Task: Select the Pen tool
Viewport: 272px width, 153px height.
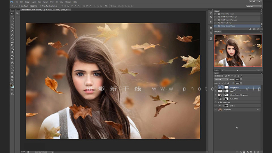Action: [x=12, y=63]
